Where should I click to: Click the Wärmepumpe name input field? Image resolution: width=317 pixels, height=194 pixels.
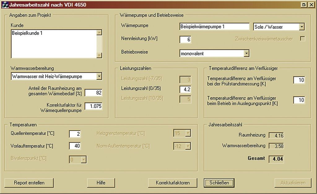tap(215, 27)
